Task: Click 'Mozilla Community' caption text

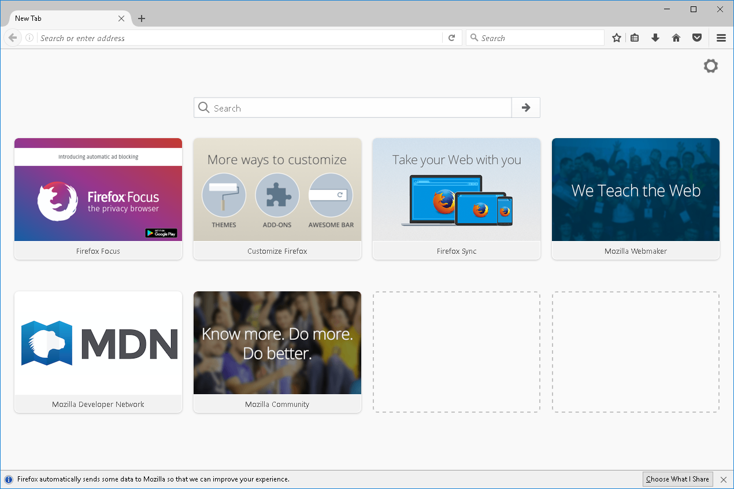Action: point(277,405)
